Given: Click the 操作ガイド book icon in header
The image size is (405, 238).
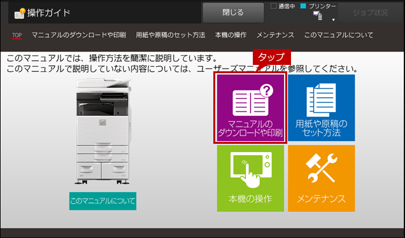Looking at the screenshot, I should [20, 13].
